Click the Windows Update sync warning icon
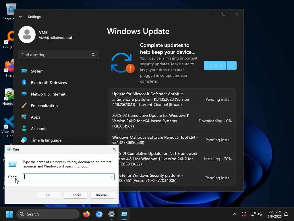The width and height of the screenshot is (294, 221). pos(123,63)
